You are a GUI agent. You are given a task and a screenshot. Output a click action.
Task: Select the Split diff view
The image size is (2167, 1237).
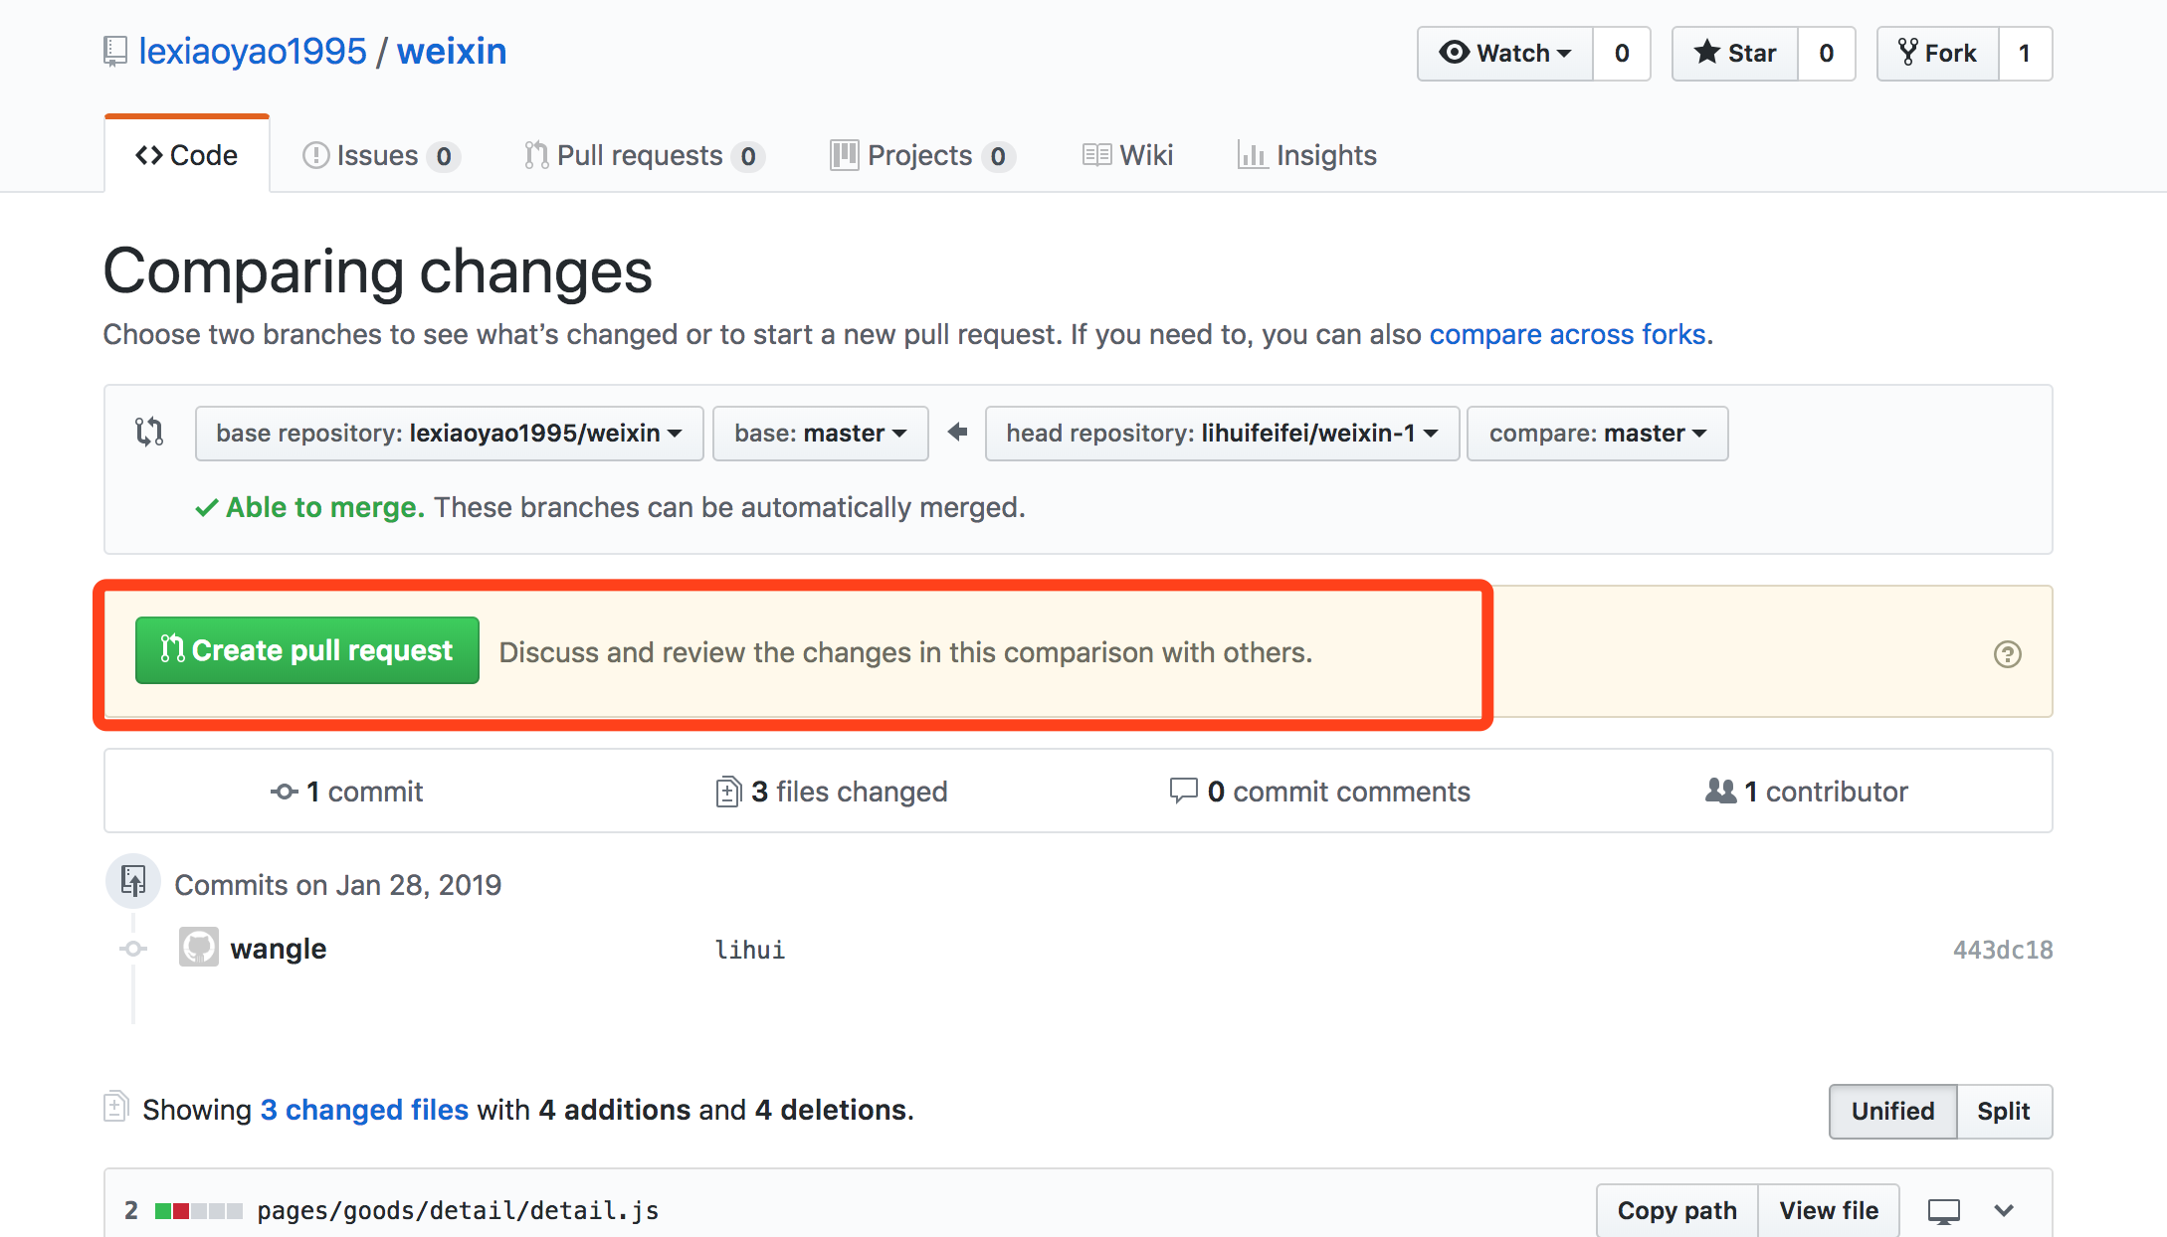(2004, 1111)
